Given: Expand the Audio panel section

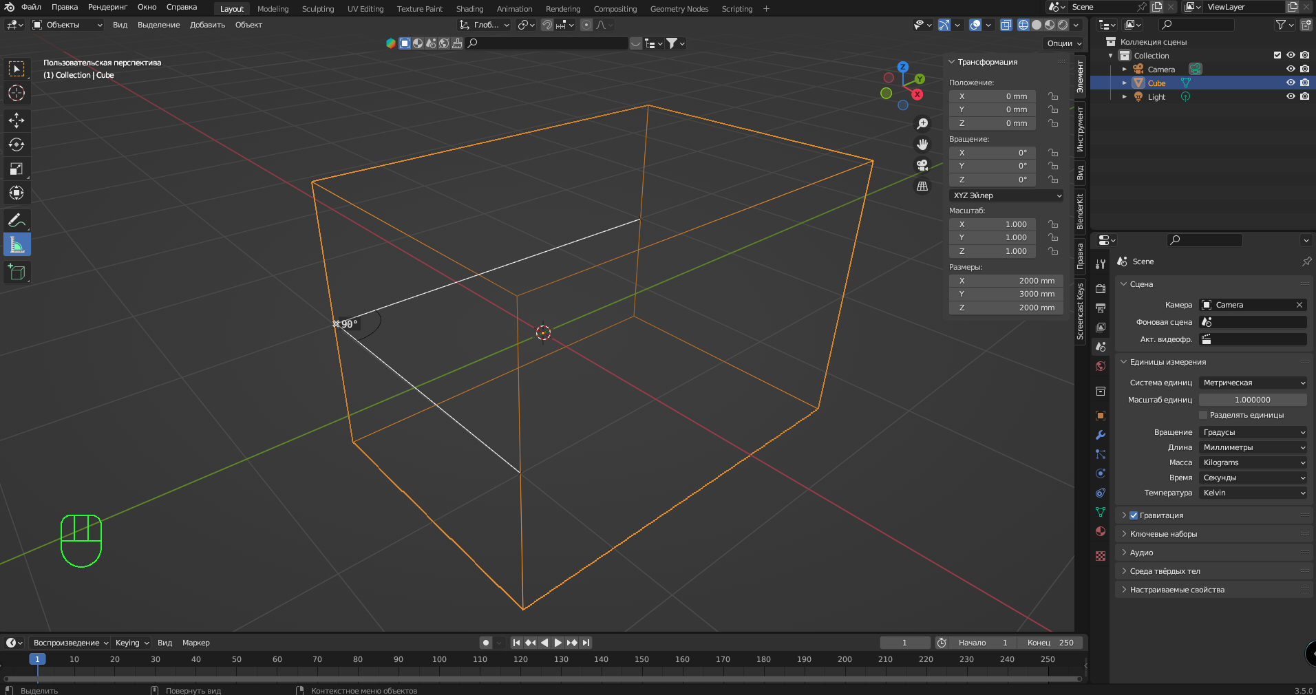Looking at the screenshot, I should [x=1141, y=553].
